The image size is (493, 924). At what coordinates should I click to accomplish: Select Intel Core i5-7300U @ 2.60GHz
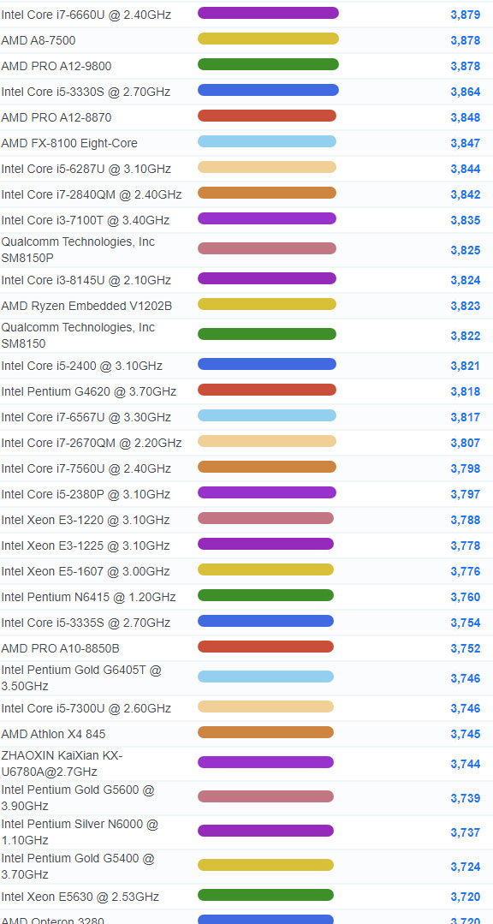click(86, 708)
